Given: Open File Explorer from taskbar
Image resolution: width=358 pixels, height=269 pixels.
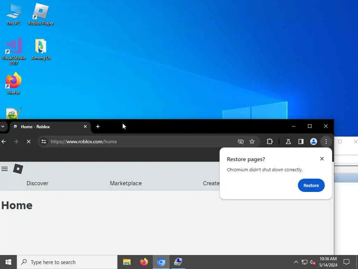Looking at the screenshot, I should pyautogui.click(x=127, y=262).
